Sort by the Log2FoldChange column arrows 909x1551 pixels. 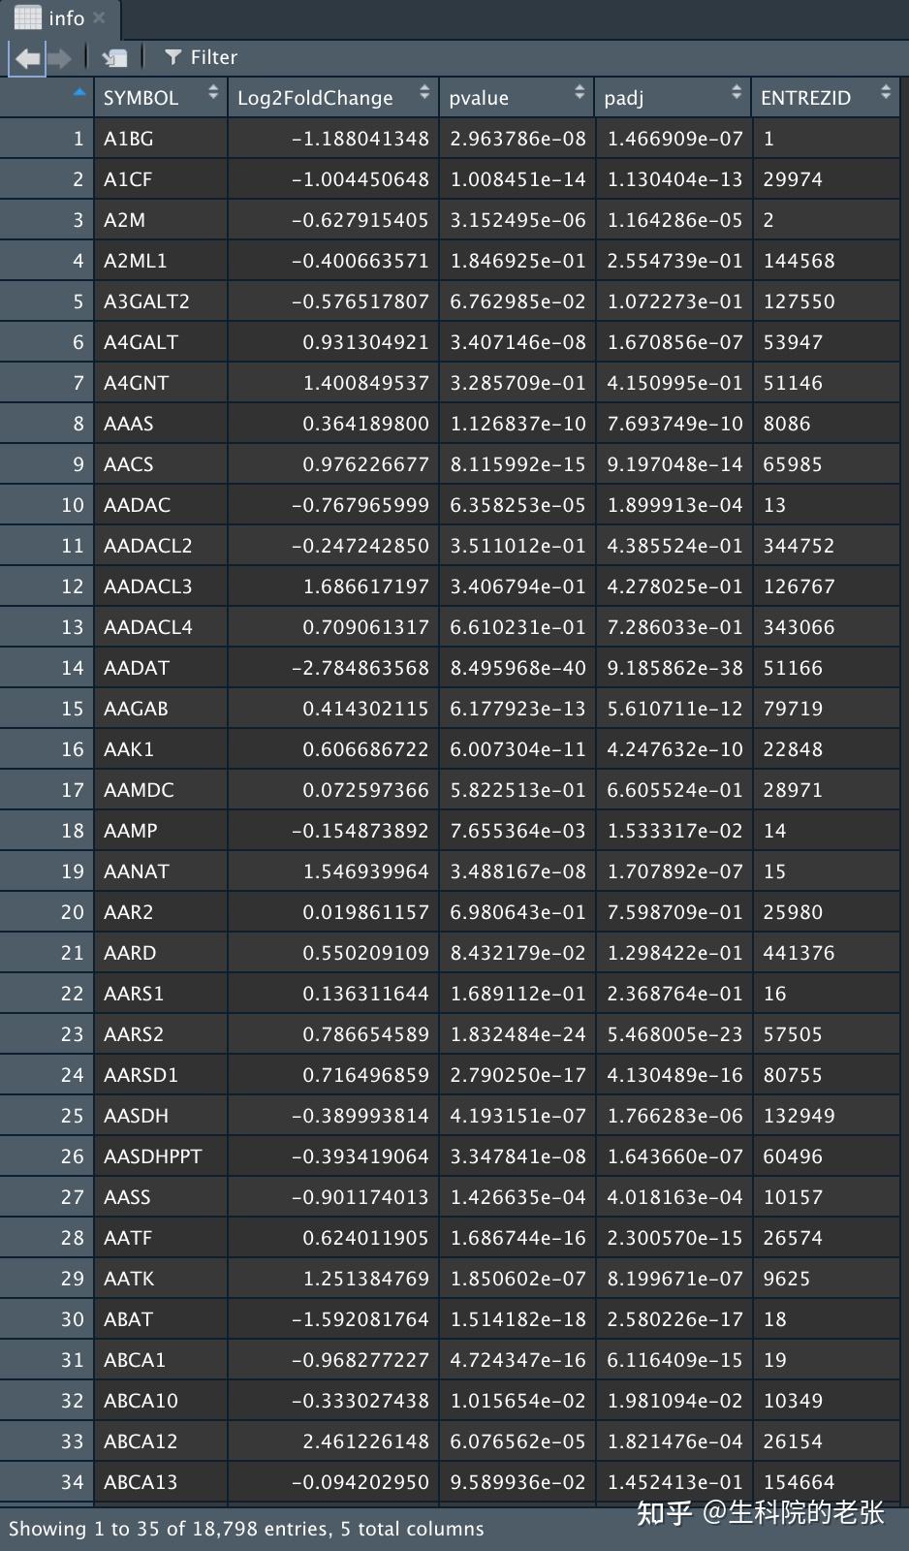click(x=424, y=94)
